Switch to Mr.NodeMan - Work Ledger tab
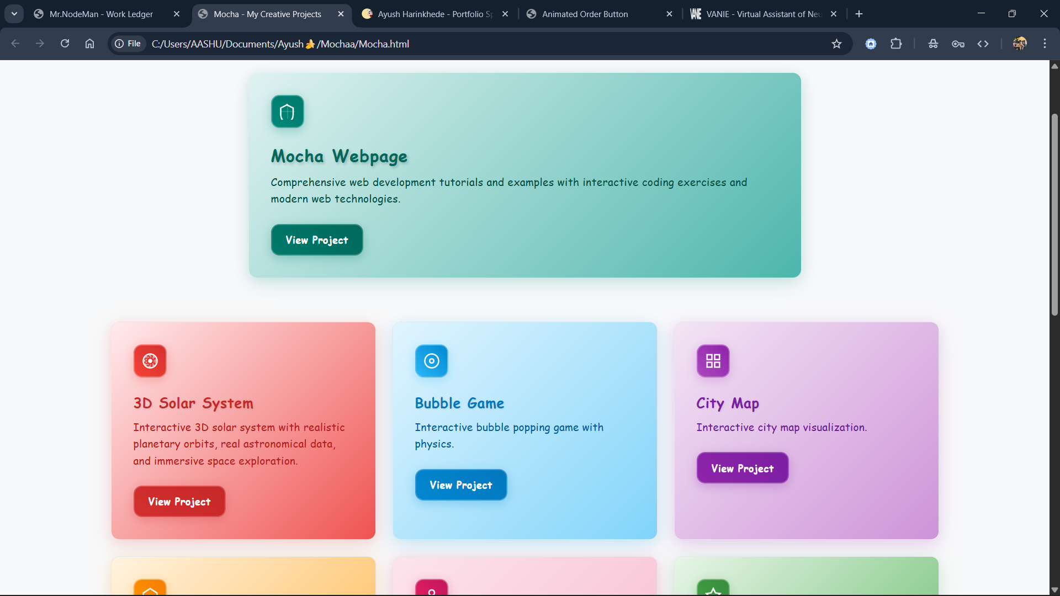Image resolution: width=1060 pixels, height=596 pixels. [x=101, y=14]
